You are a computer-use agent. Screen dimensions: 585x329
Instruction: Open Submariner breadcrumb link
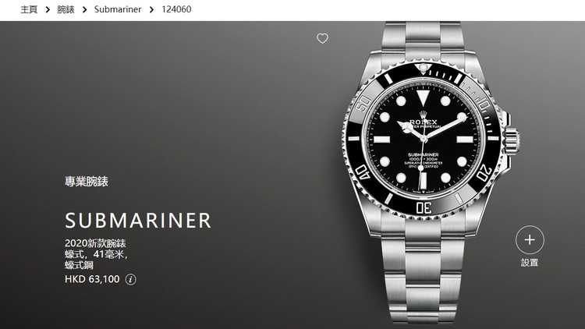118,9
